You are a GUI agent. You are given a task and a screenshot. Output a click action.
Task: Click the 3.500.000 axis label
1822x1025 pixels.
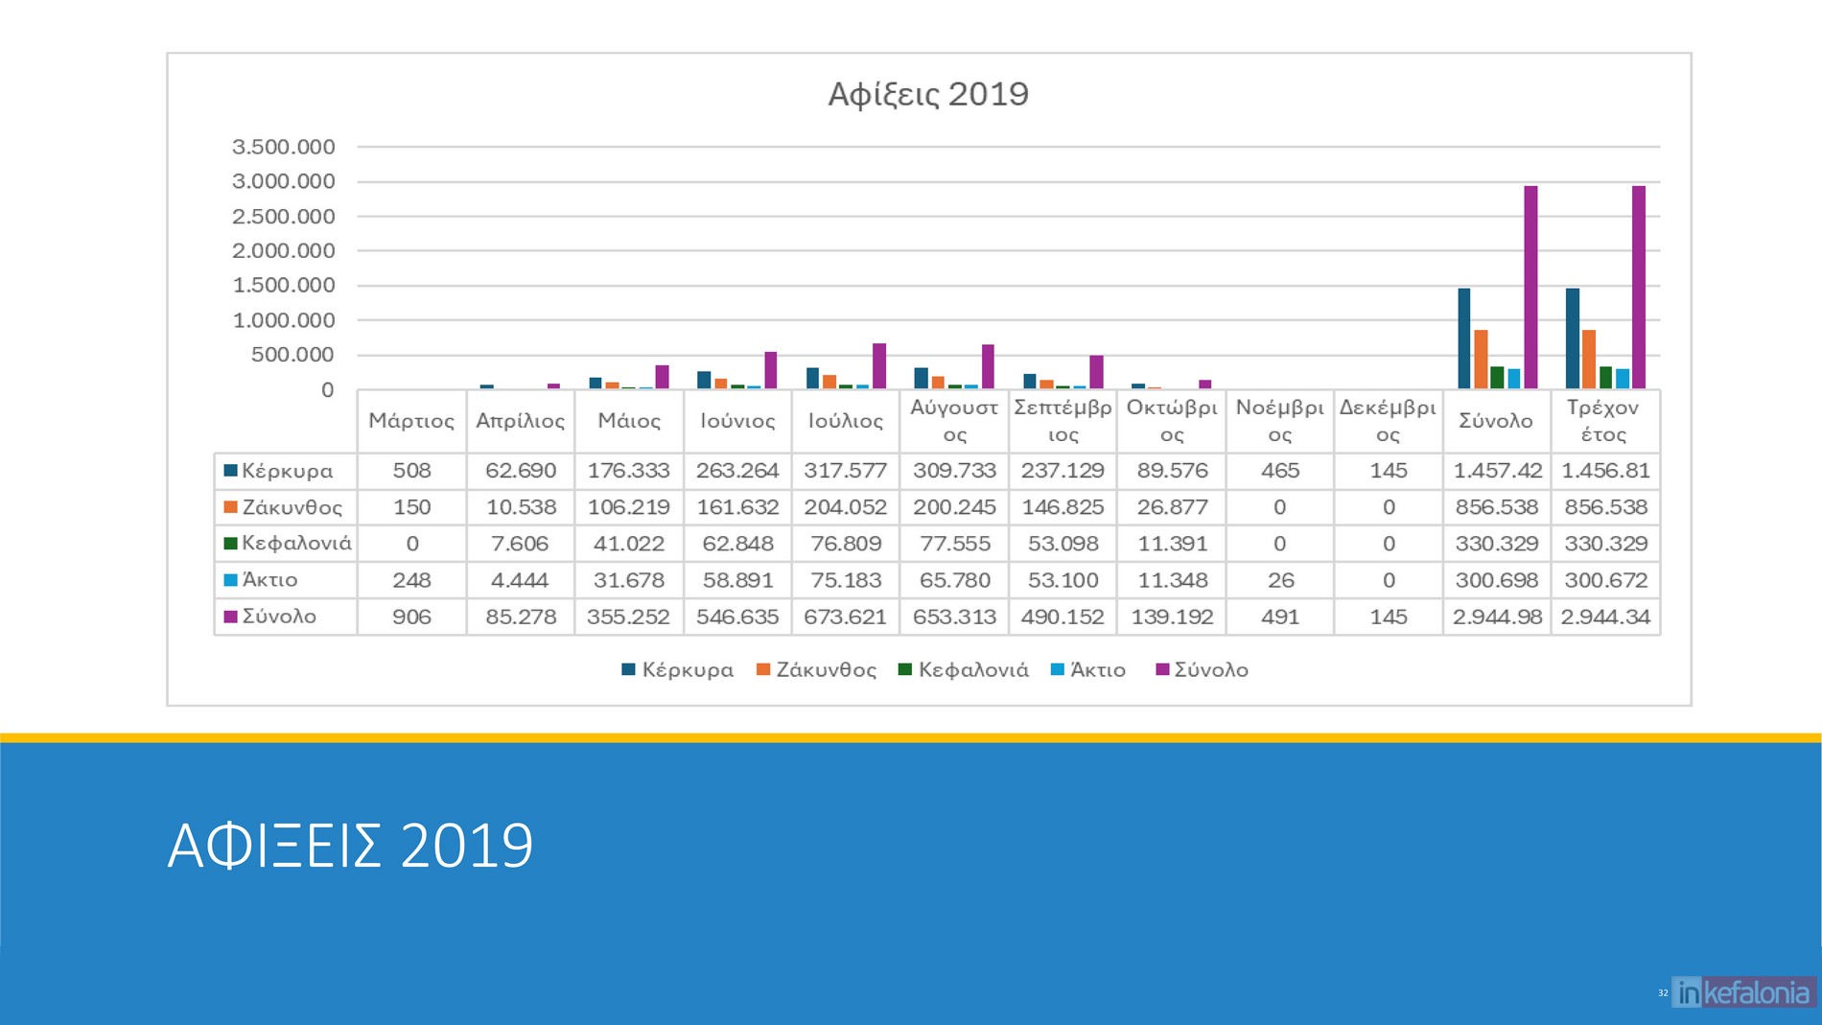(x=284, y=147)
